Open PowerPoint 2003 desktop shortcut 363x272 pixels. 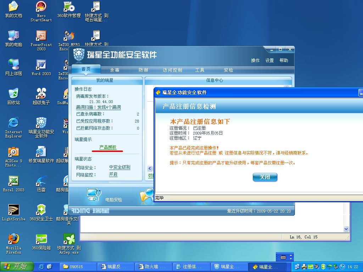41,40
